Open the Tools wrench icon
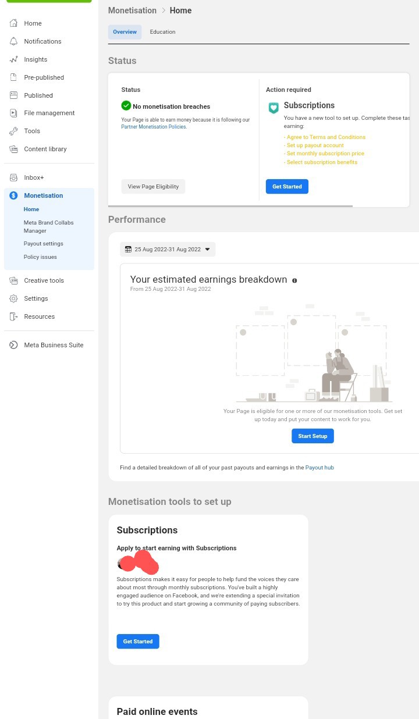 tap(13, 131)
